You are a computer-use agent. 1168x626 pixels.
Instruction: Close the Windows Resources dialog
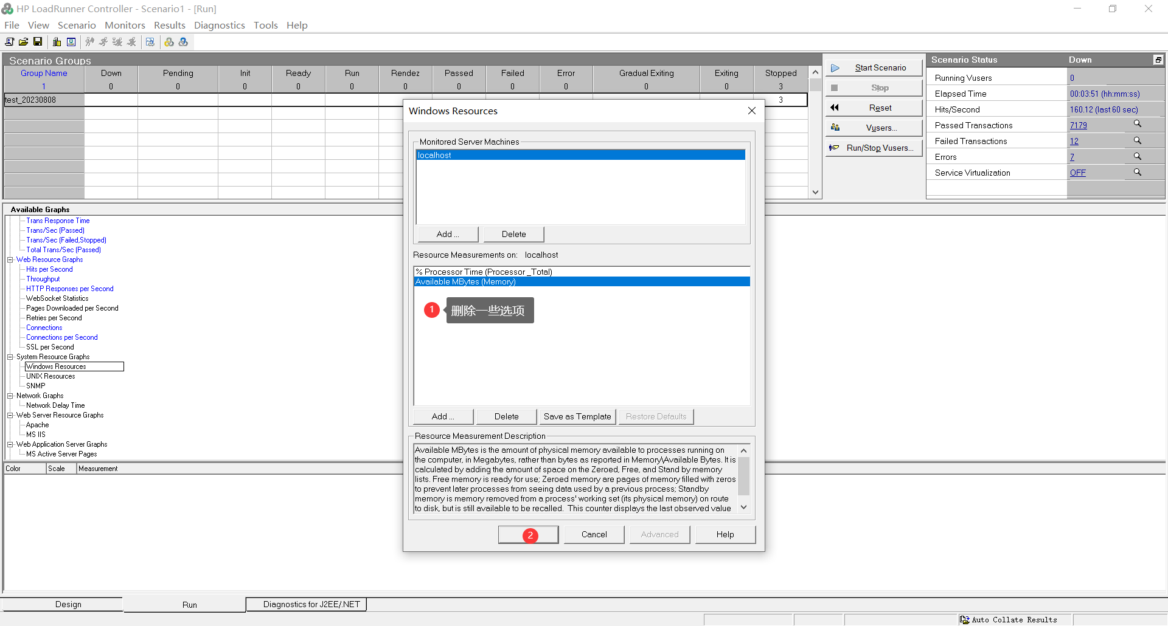pos(752,111)
